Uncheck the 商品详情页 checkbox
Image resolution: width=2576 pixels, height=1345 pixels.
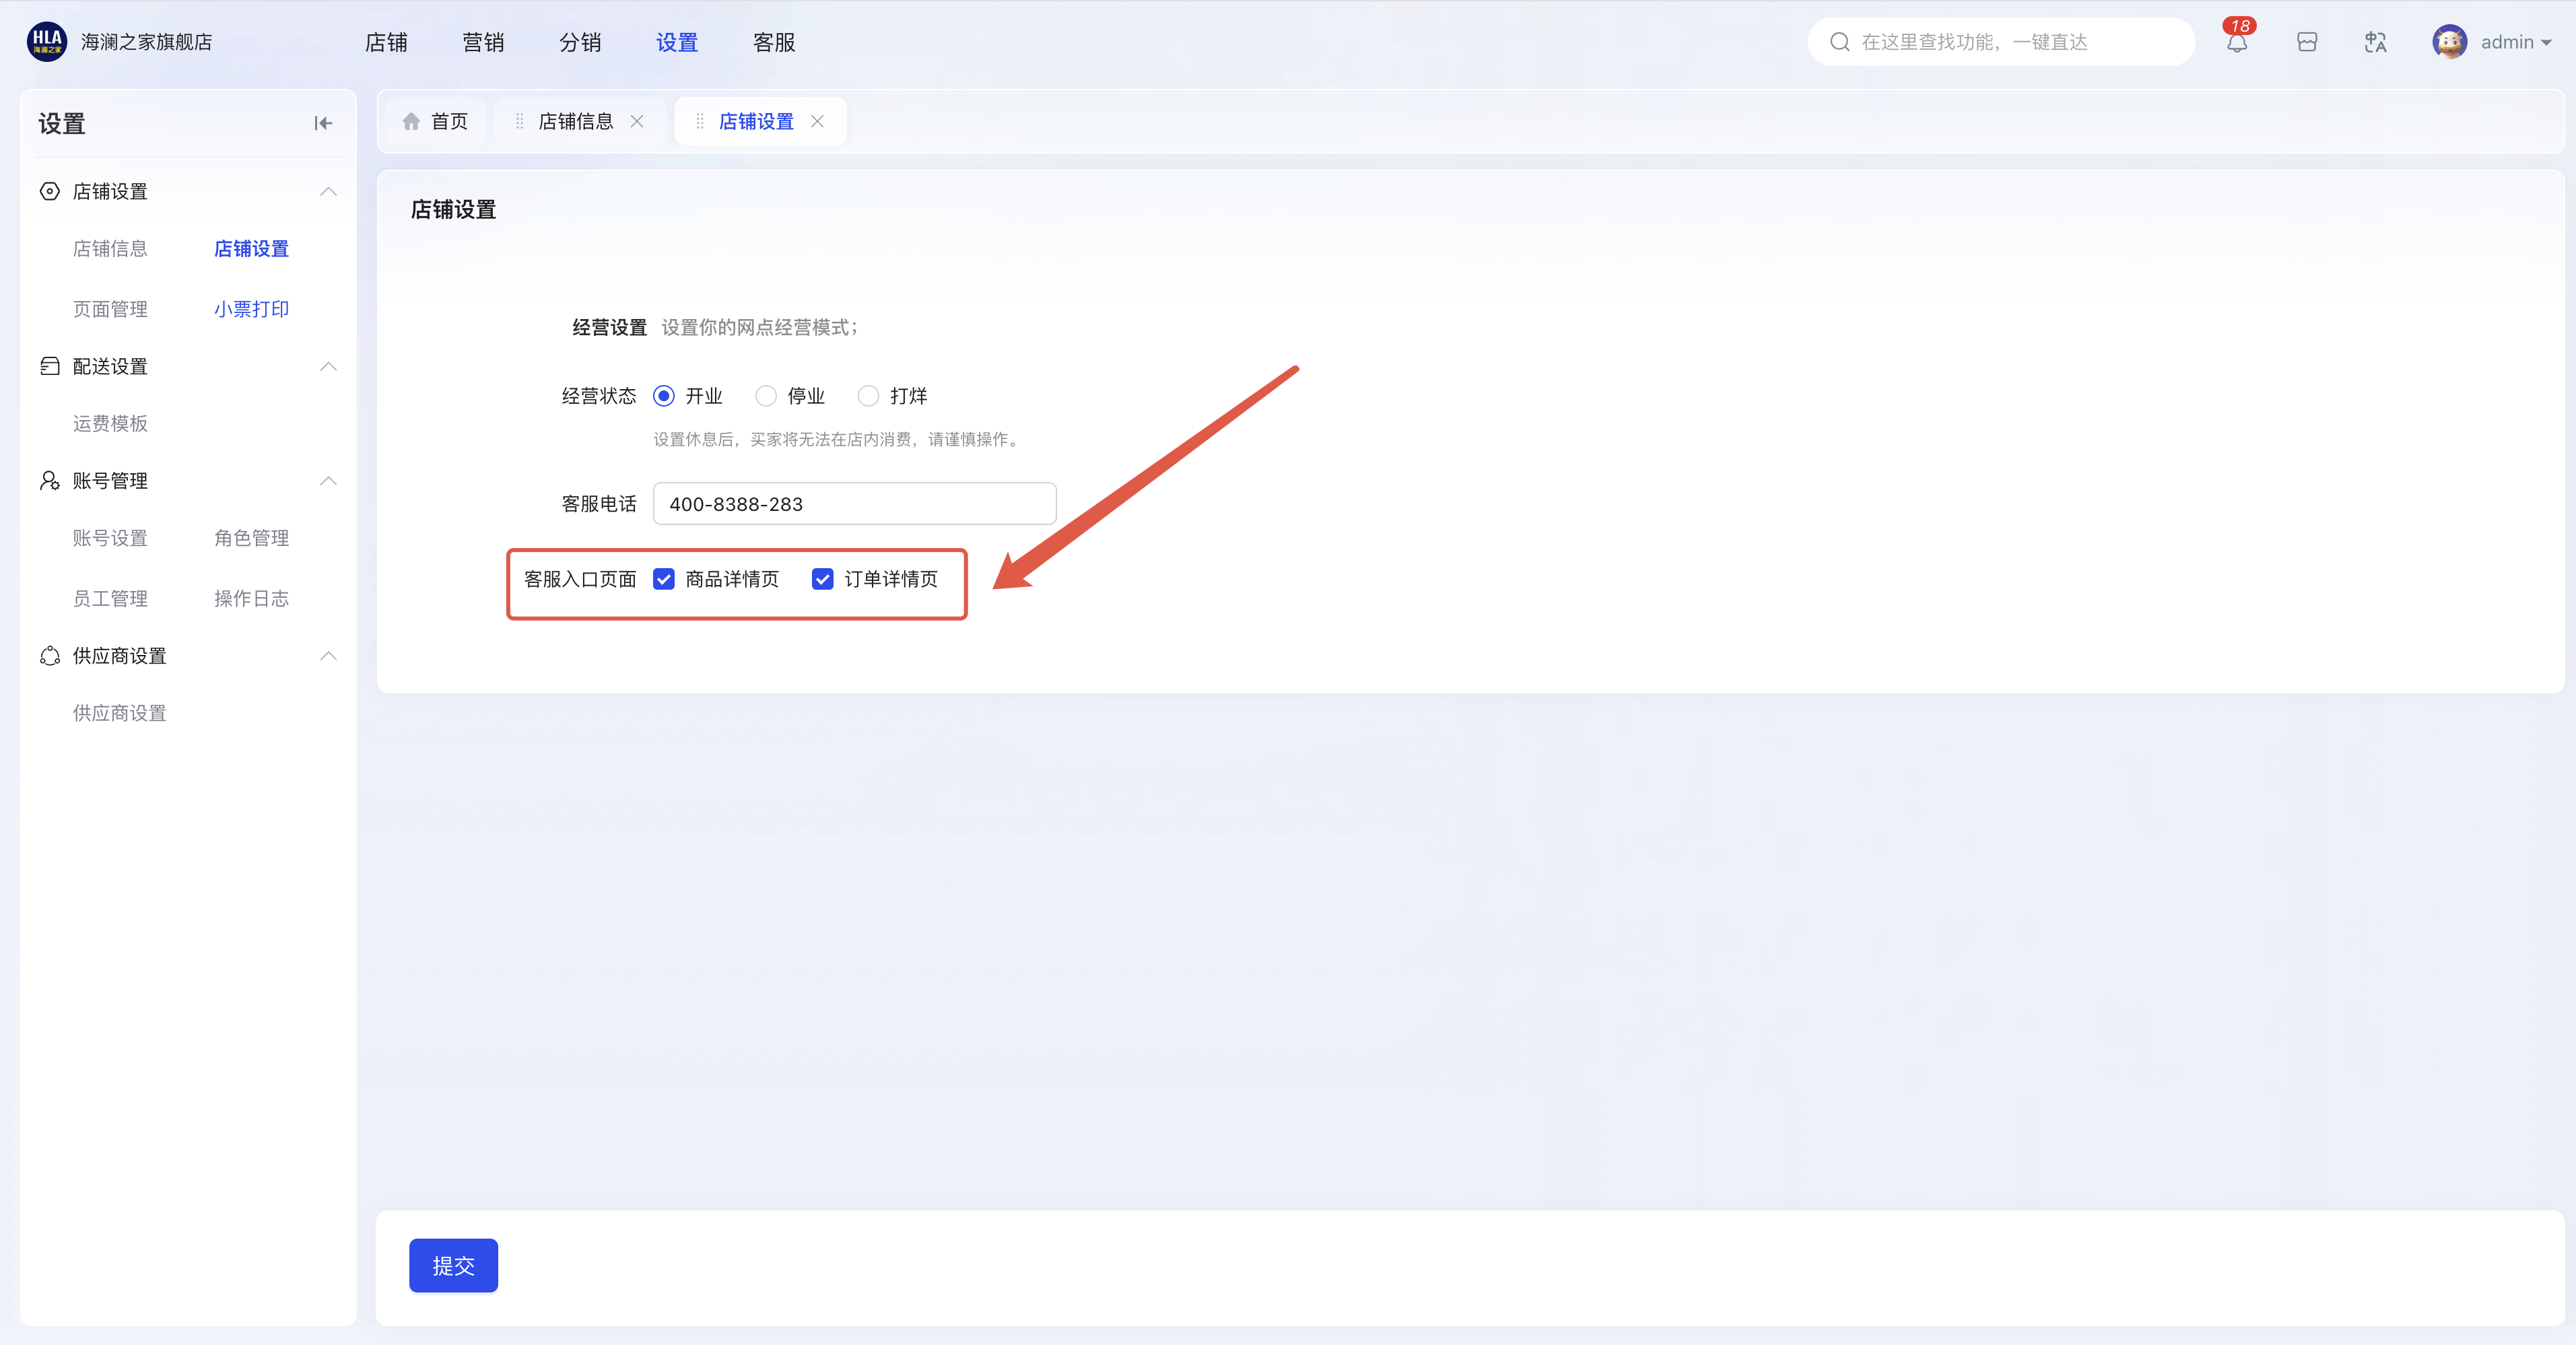[x=664, y=579]
